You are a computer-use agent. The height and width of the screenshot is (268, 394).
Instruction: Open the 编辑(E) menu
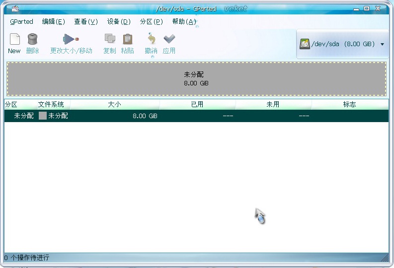53,22
